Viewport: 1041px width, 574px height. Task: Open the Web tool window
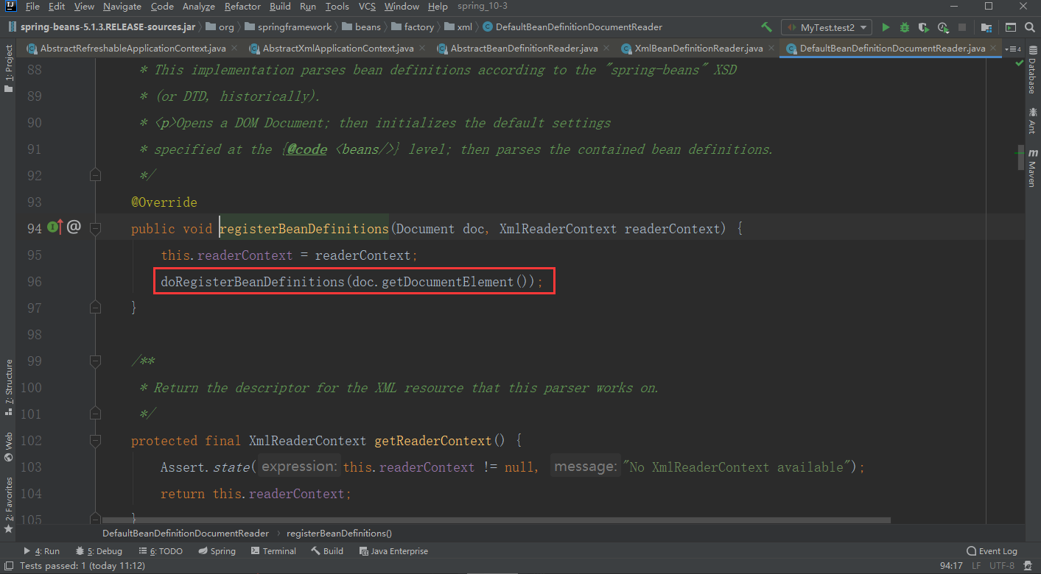(x=9, y=447)
